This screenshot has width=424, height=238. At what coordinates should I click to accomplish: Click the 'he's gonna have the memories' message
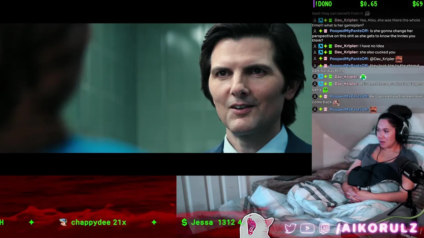368,99
